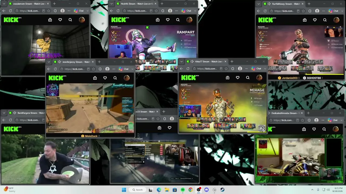Open browser profile icon in Hosh4k window
Image resolution: width=346 pixels, height=194 pixels.
[170, 11]
